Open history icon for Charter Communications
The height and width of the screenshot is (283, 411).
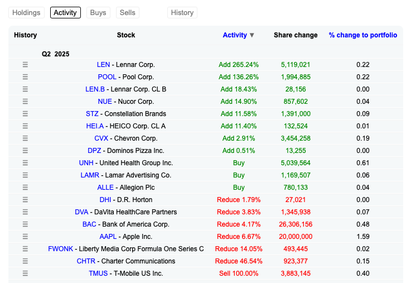tap(25, 261)
